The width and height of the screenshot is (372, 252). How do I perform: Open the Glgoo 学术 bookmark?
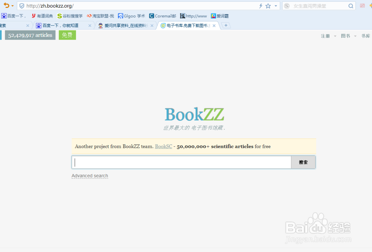131,16
